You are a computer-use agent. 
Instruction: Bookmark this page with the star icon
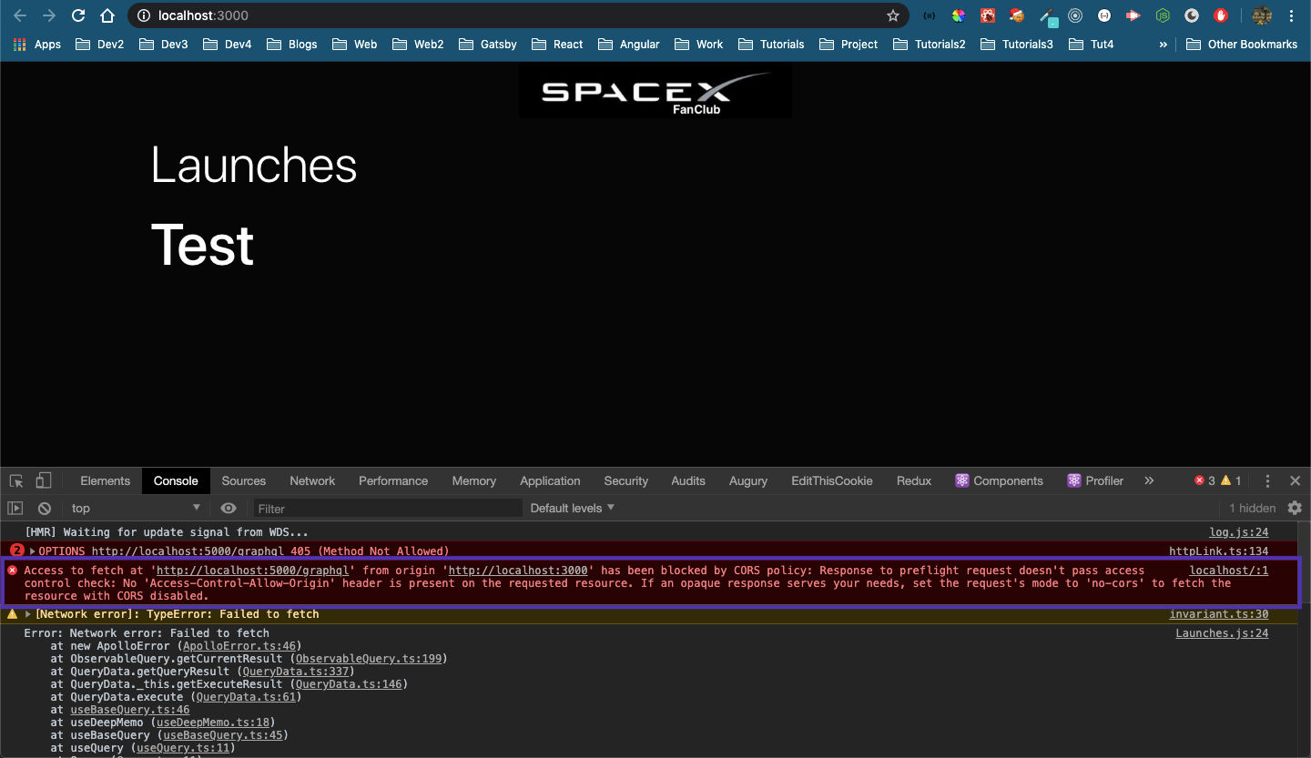pyautogui.click(x=893, y=15)
